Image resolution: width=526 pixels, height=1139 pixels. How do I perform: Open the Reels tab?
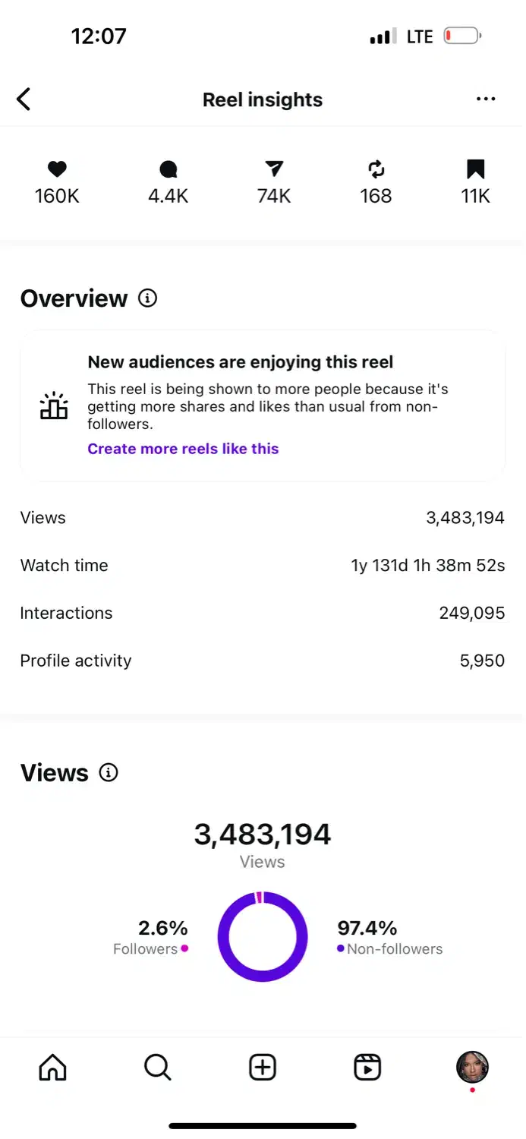pyautogui.click(x=367, y=1068)
